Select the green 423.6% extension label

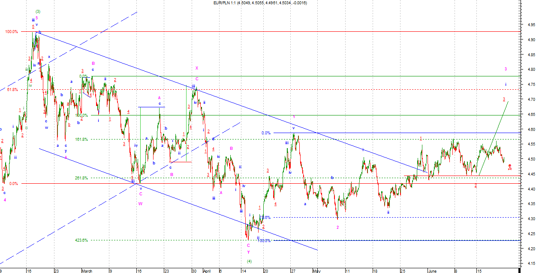tap(81, 240)
